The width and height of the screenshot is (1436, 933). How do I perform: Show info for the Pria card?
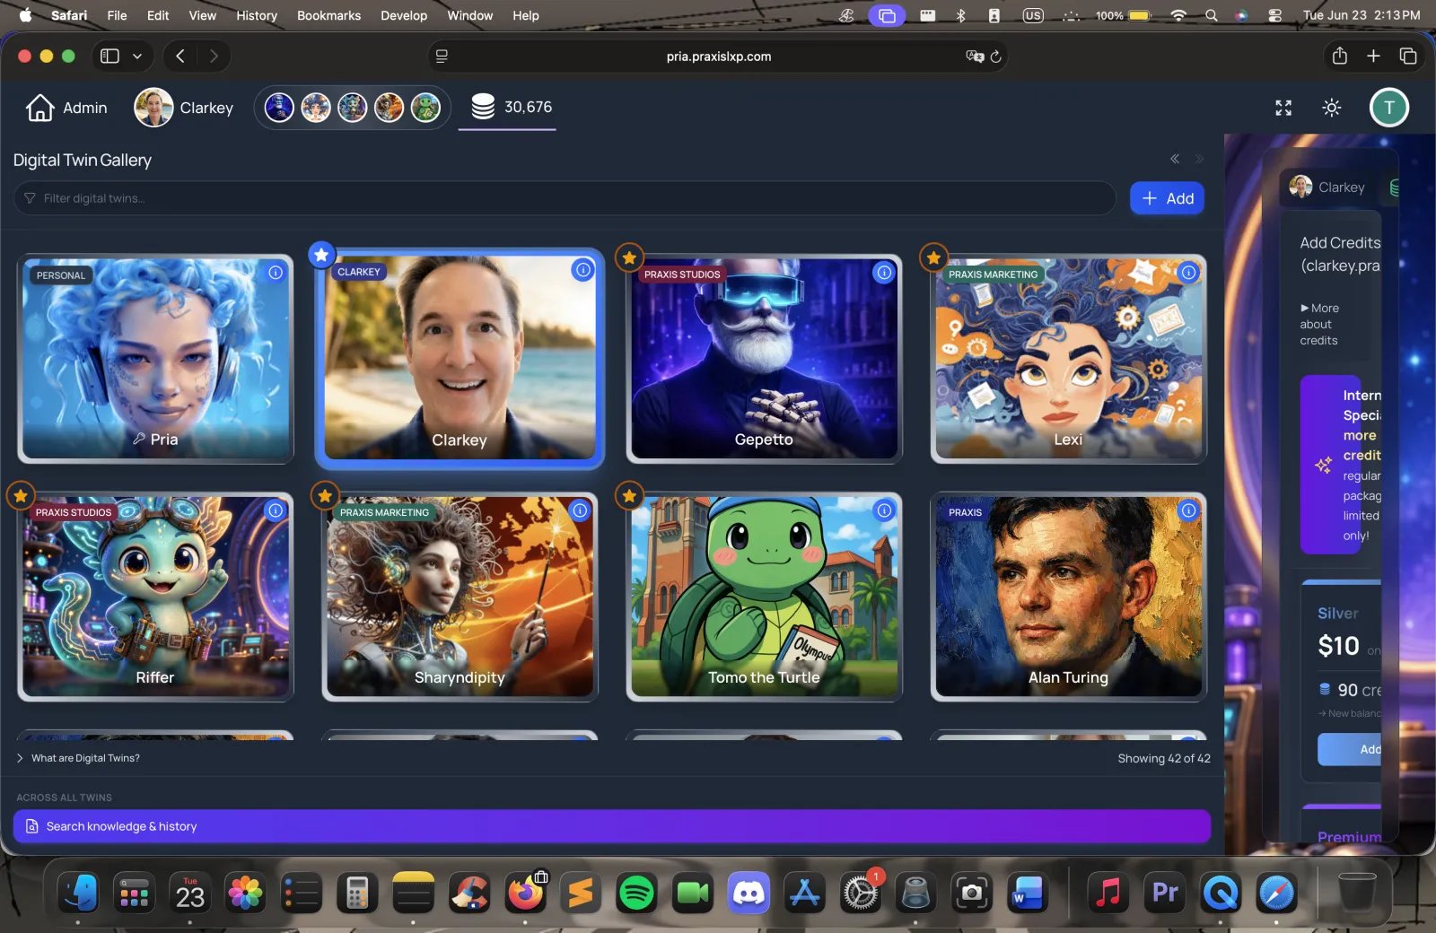276,272
